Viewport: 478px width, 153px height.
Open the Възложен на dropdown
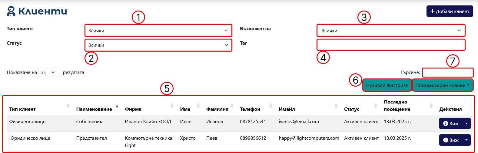391,30
